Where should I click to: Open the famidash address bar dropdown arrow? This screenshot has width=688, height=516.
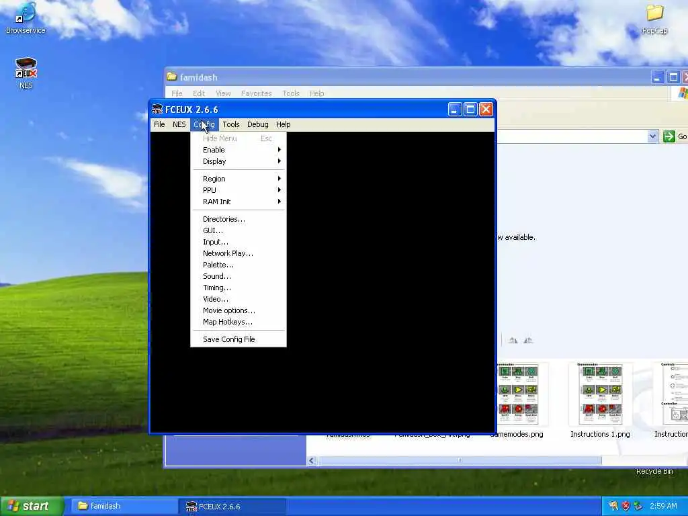(x=652, y=136)
